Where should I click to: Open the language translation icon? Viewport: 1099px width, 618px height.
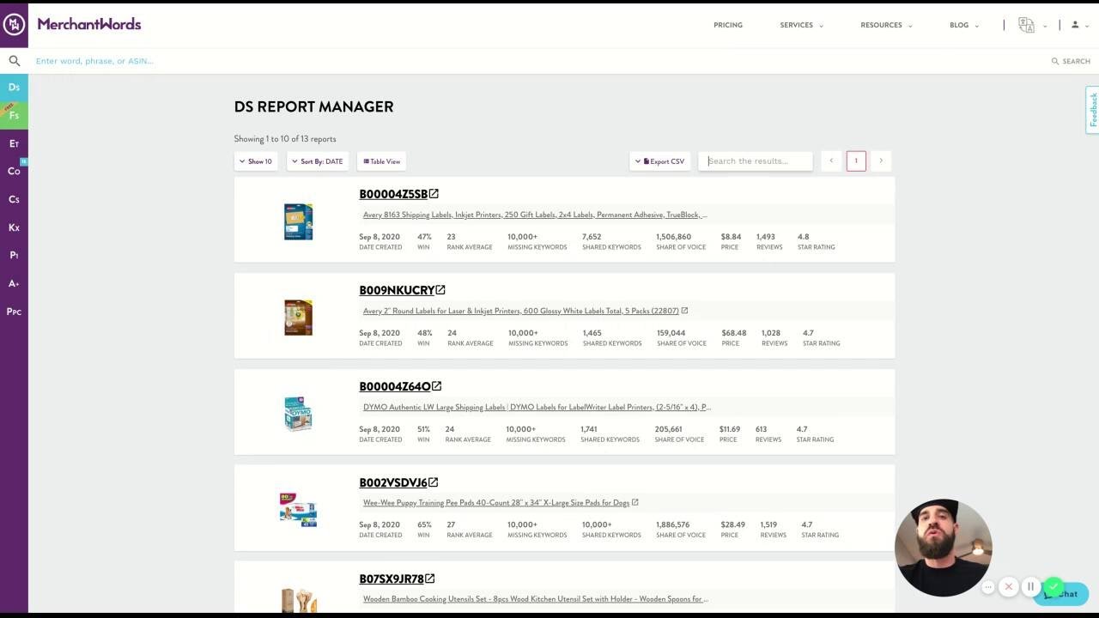1026,25
